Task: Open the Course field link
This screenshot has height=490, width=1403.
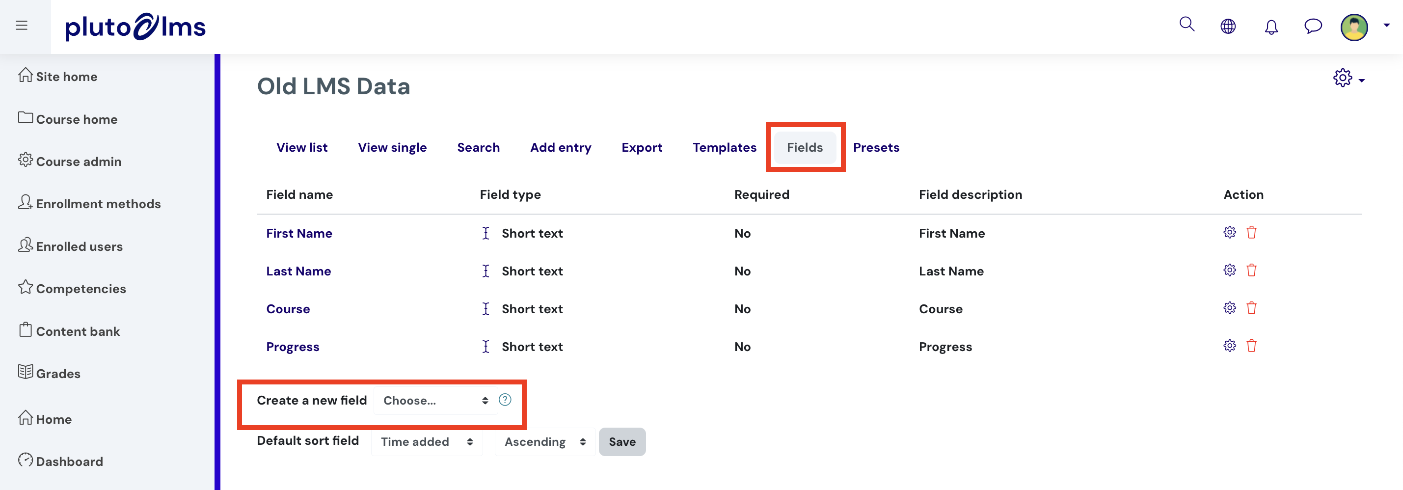Action: 288,309
